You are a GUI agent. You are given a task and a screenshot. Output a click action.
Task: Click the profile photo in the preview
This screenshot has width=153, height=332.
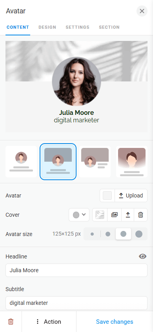76,81
